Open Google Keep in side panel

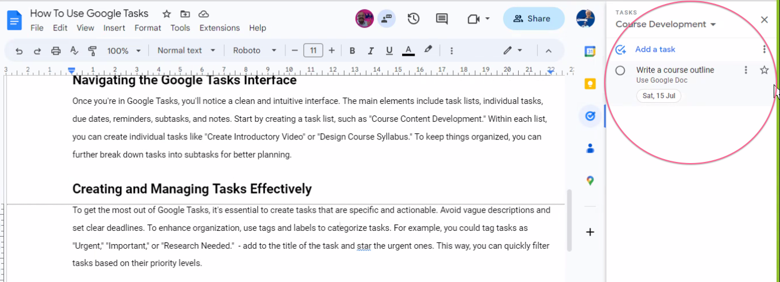[x=590, y=84]
